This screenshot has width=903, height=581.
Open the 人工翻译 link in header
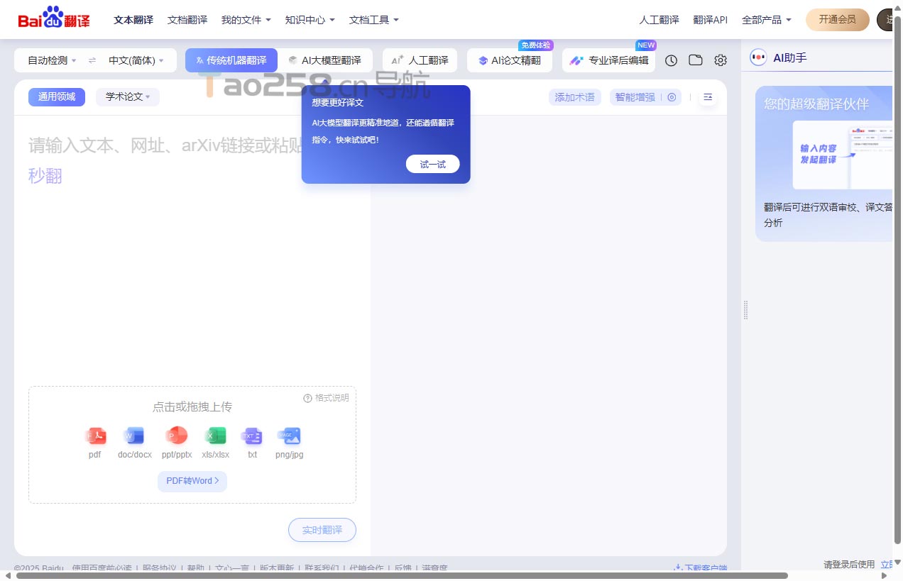click(660, 20)
